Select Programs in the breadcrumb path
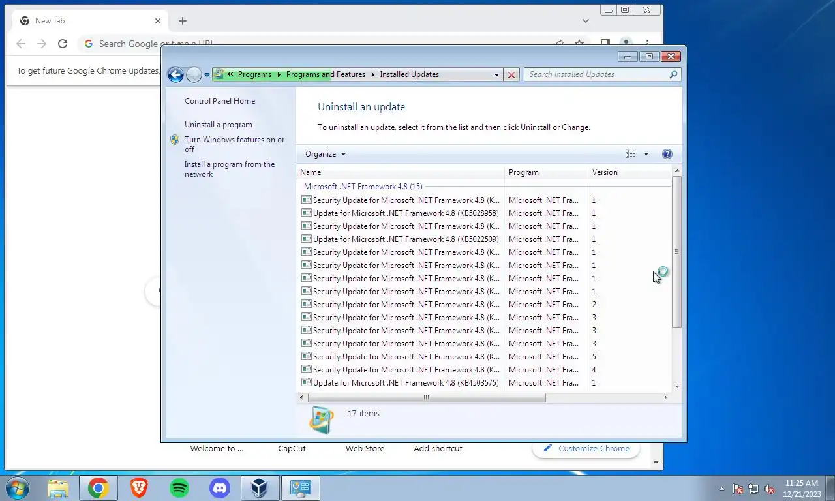The image size is (835, 501). (254, 74)
